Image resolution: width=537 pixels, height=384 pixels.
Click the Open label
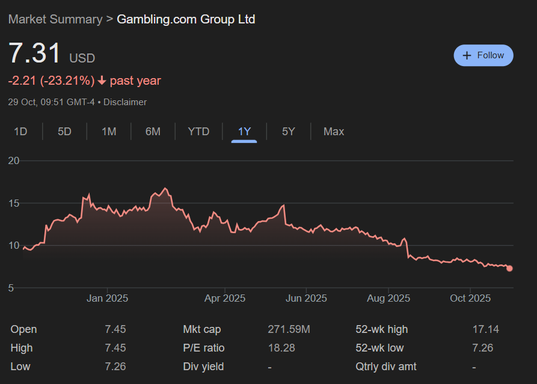[23, 329]
